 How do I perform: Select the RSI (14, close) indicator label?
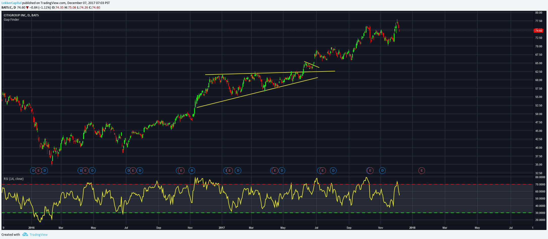click(x=14, y=179)
